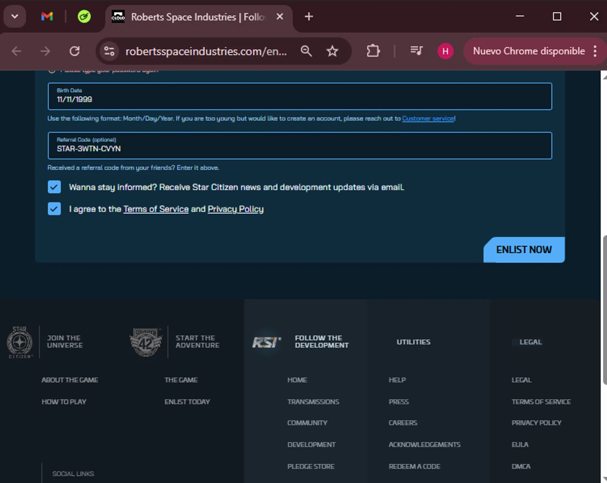Open THE GAME footer link
Screen dimensions: 607x483
(x=181, y=380)
